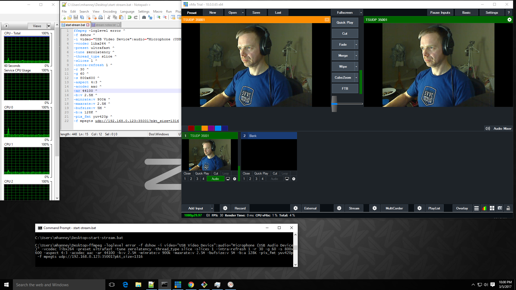Select the orange color swatch
The height and width of the screenshot is (290, 516).
205,128
